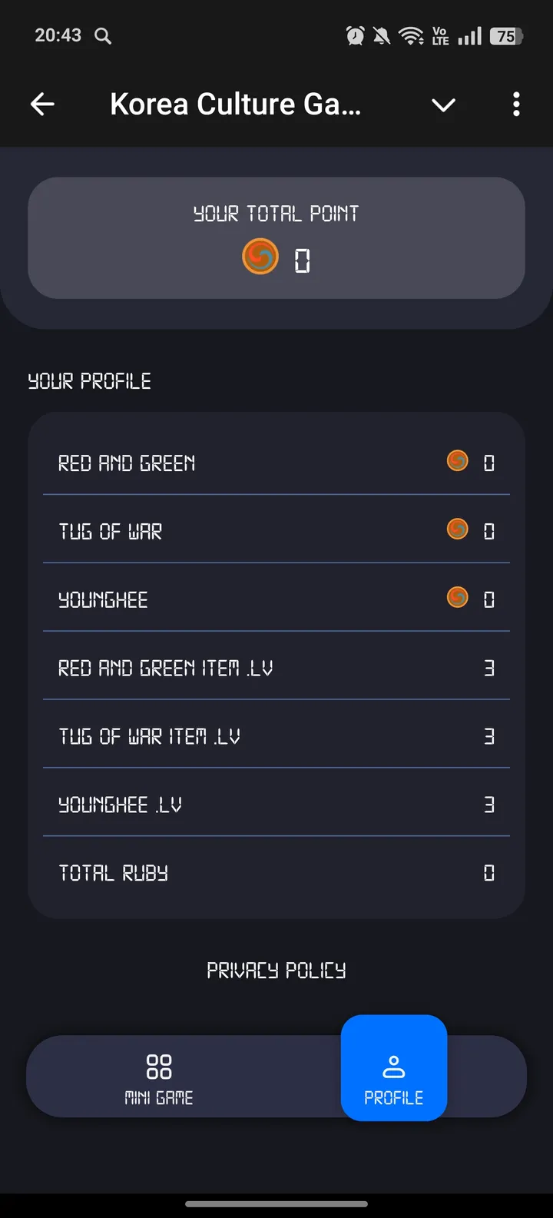Tap the total point coin icon
Screen dimensions: 553x1218
pyautogui.click(x=260, y=257)
